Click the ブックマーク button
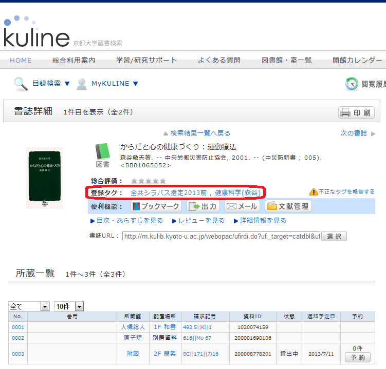Viewport: 386px width, 369px height. click(156, 206)
